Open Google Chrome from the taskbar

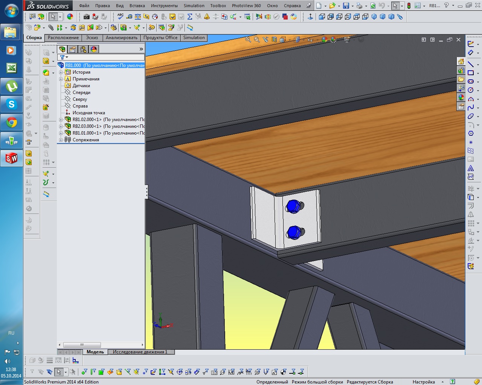[11, 123]
